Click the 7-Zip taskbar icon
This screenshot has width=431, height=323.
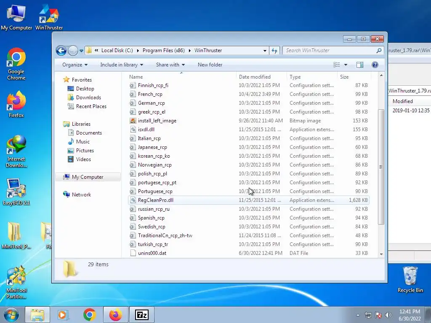pos(142,315)
